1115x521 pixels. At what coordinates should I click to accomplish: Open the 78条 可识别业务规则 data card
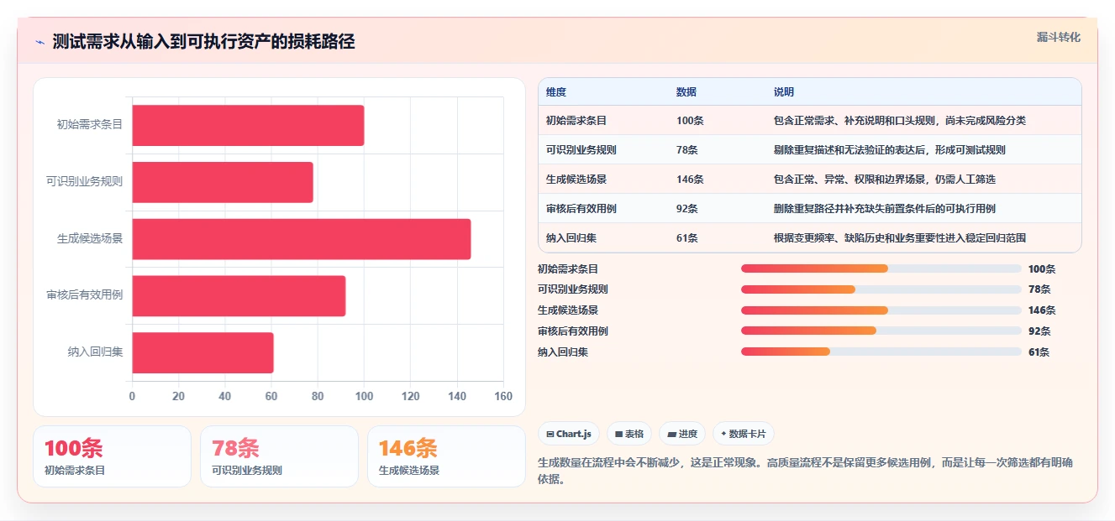(279, 456)
